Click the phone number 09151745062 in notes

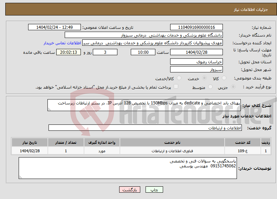(223, 166)
